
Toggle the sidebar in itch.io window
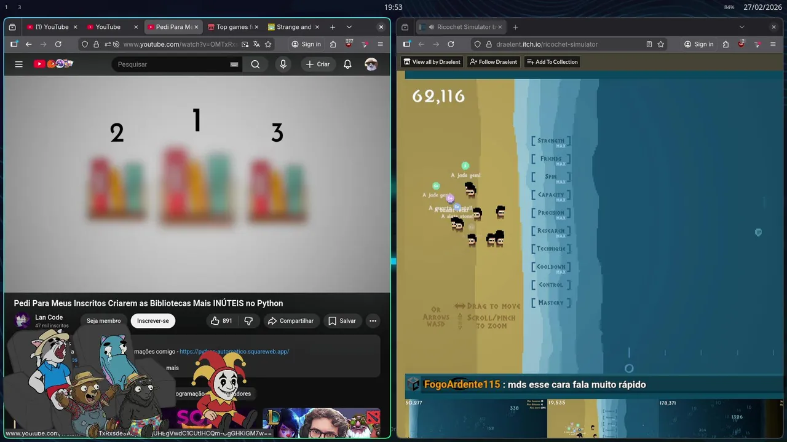pos(406,44)
